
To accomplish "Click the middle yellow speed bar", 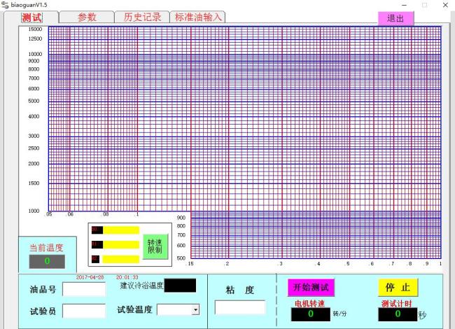I will coord(120,244).
